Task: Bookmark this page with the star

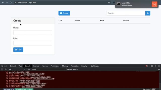Action: [109, 2]
